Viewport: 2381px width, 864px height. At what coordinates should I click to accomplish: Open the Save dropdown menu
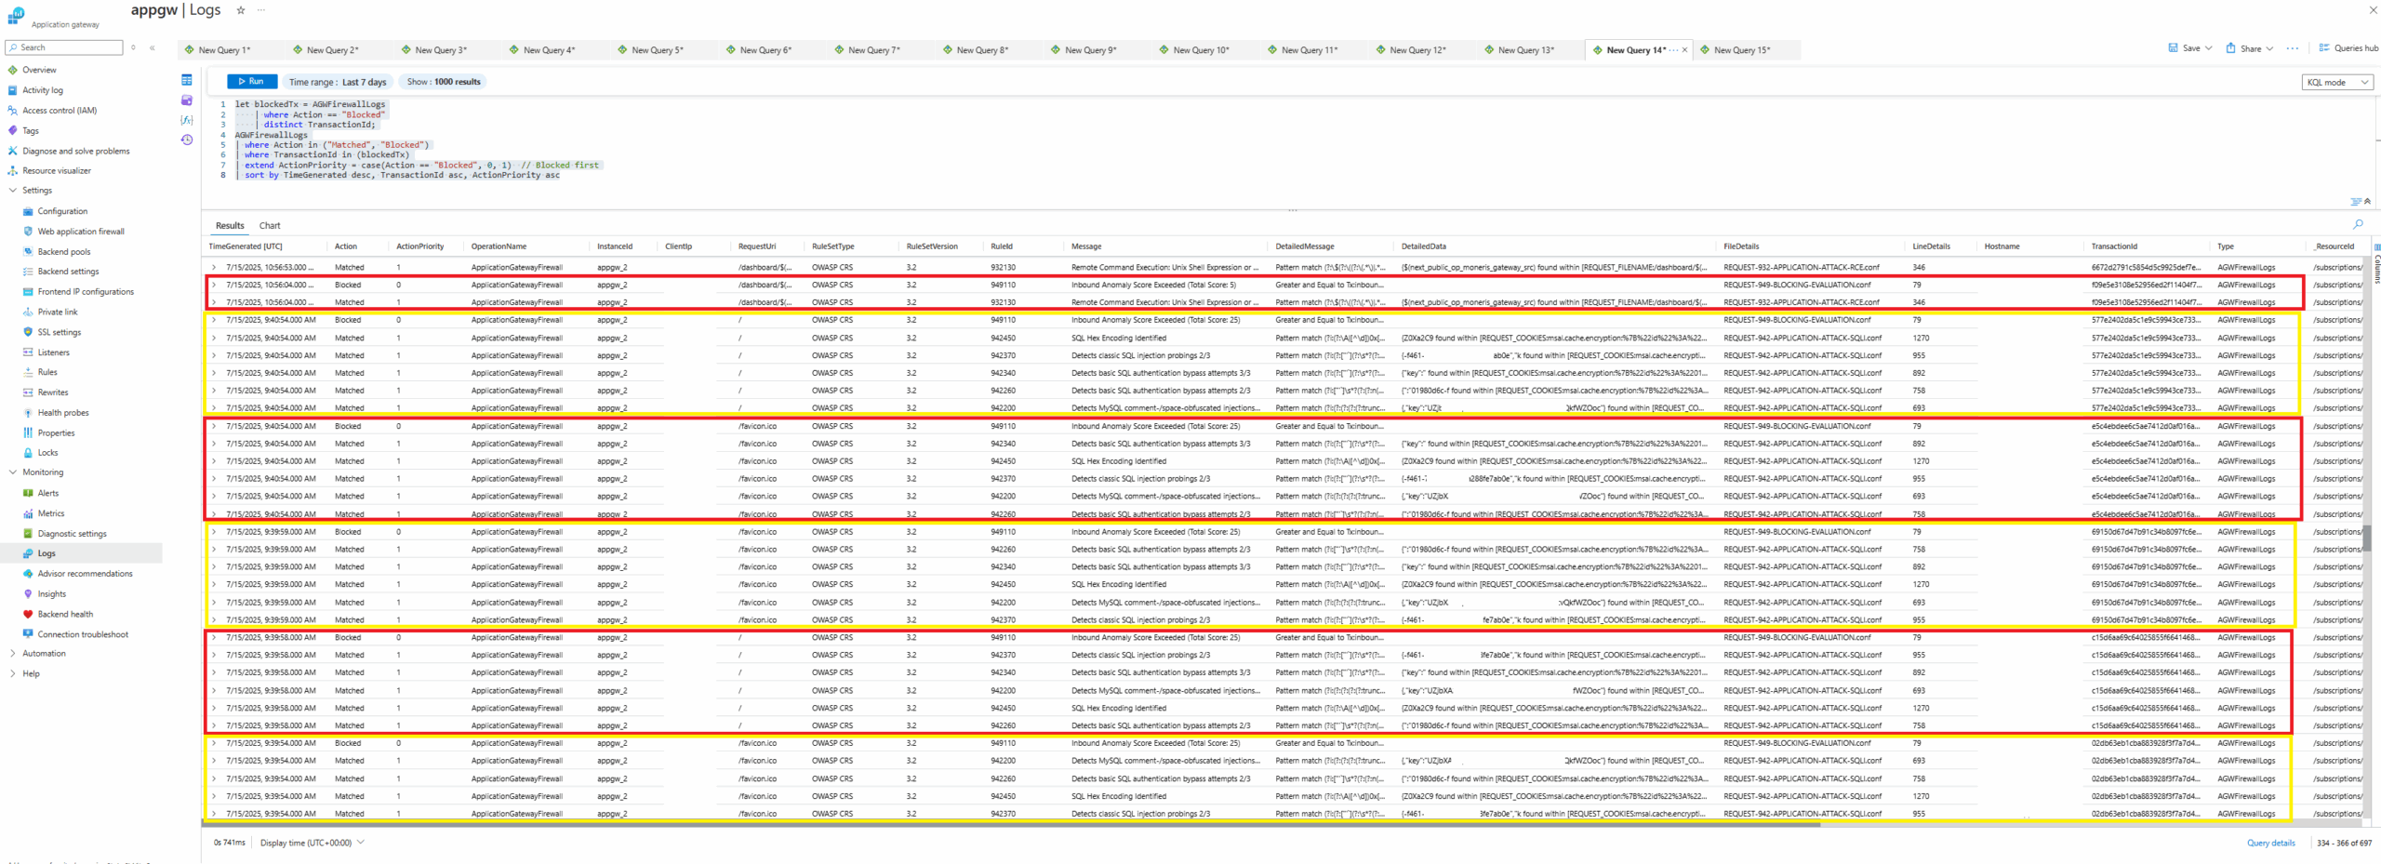point(2208,48)
